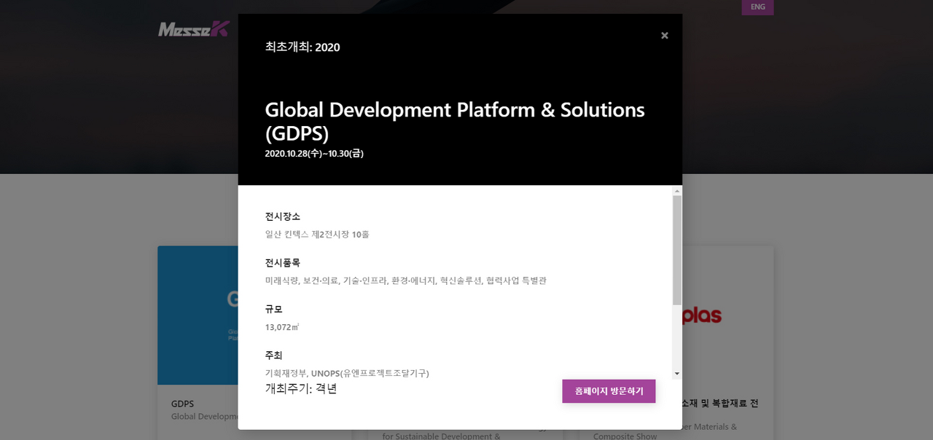The image size is (933, 440).
Task: Click the 주최 heading
Action: point(274,355)
